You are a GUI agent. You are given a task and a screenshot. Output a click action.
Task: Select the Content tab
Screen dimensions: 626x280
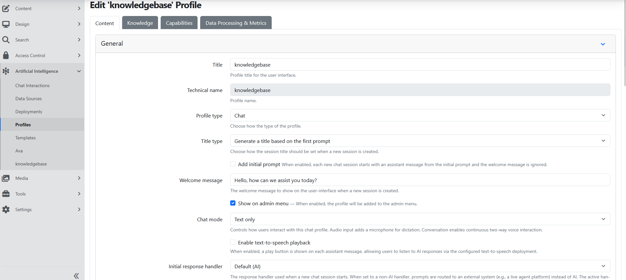pyautogui.click(x=104, y=23)
